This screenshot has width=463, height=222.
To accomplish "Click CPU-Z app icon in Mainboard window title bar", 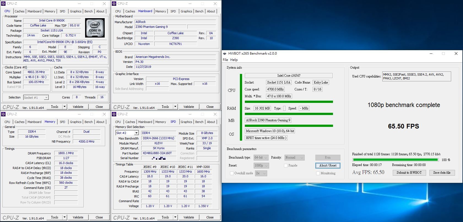I will 114,4.
